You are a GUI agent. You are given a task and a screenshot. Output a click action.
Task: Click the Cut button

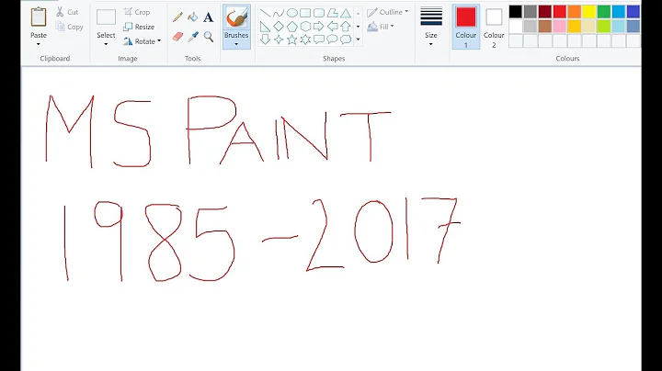click(x=67, y=12)
